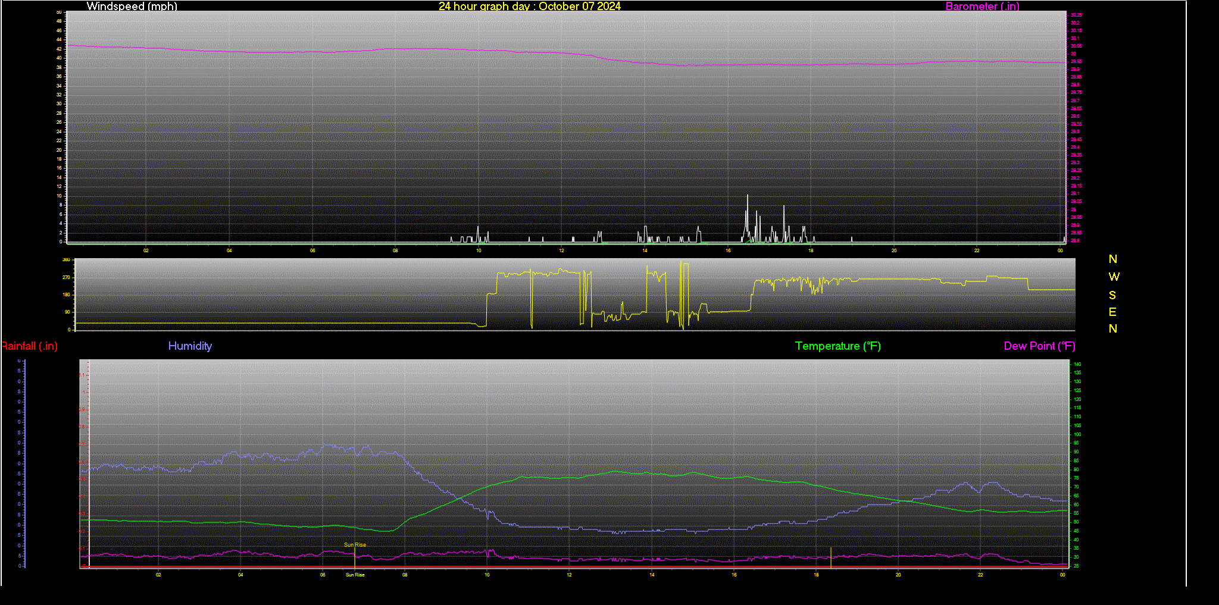Click the yellow sunset marker line near hour 18
Viewport: 1219px width, 605px height.
click(x=831, y=557)
